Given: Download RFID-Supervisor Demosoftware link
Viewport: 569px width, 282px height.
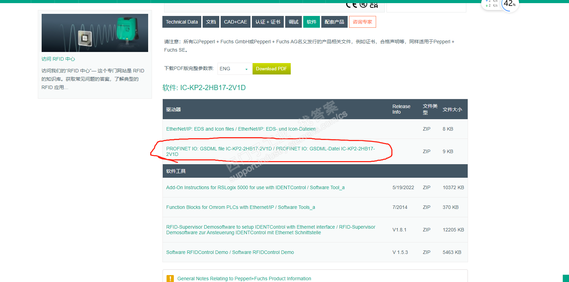Looking at the screenshot, I should 271,230.
